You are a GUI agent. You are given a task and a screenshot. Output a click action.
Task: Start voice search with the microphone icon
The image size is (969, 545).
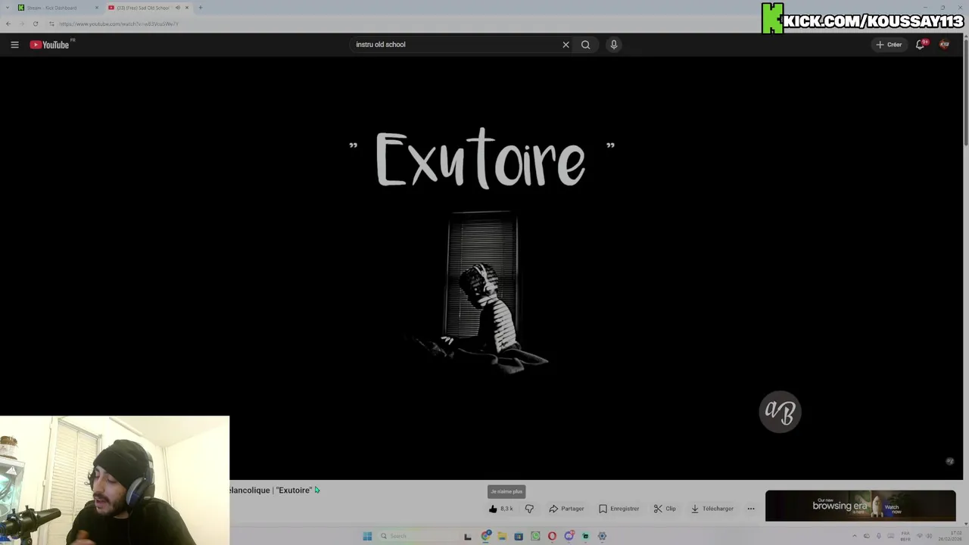(614, 45)
